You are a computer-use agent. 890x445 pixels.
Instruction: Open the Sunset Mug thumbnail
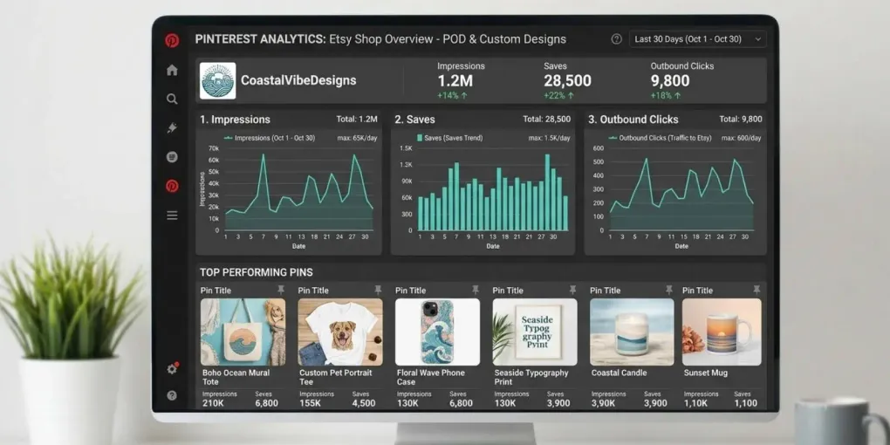point(722,332)
